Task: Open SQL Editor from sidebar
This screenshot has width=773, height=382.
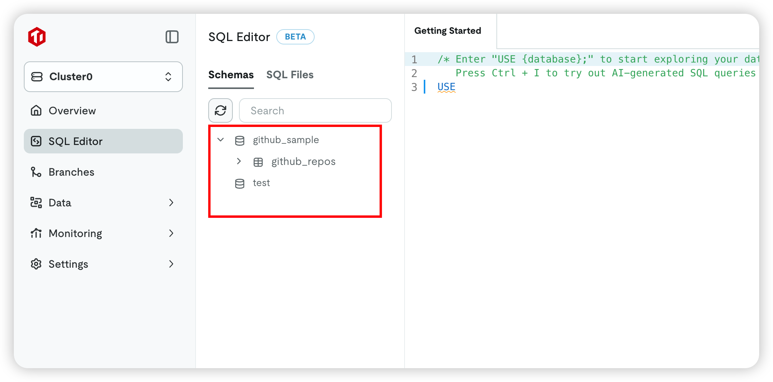Action: point(75,142)
